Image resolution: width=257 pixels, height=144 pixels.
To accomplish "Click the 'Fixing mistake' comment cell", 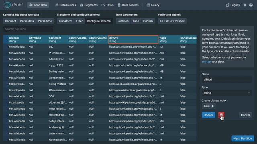I will (57, 84).
